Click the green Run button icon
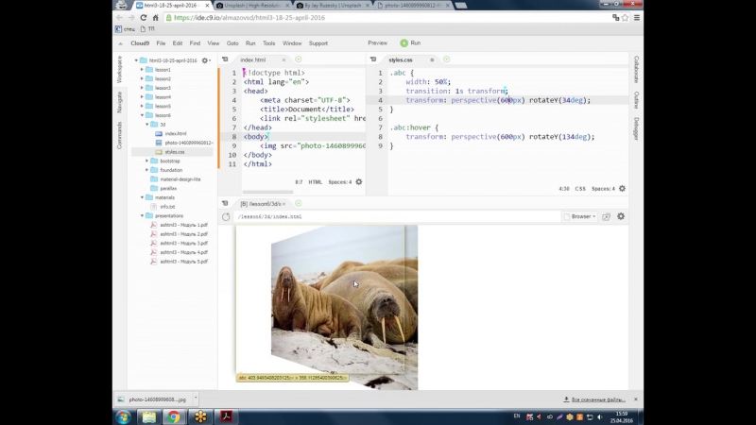The width and height of the screenshot is (756, 425). [404, 42]
